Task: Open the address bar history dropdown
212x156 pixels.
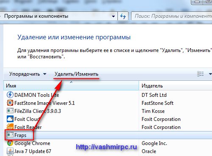Action: click(x=113, y=16)
